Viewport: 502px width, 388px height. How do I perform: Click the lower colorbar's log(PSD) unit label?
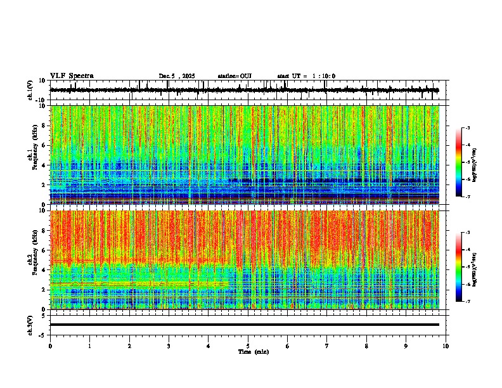(x=475, y=269)
